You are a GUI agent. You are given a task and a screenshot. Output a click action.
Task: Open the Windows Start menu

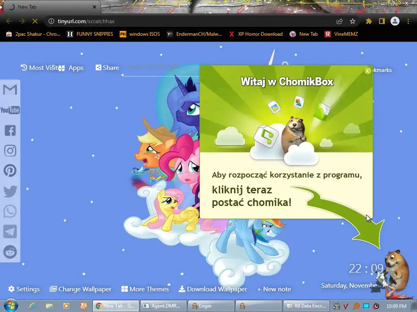click(11, 305)
